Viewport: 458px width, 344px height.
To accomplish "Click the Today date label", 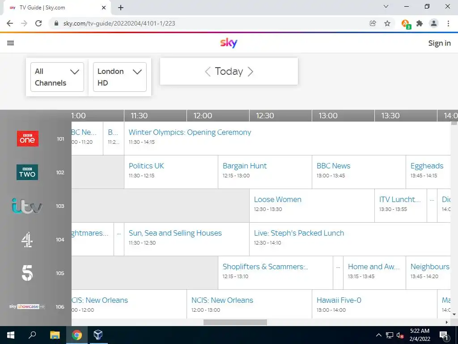I will 229,71.
